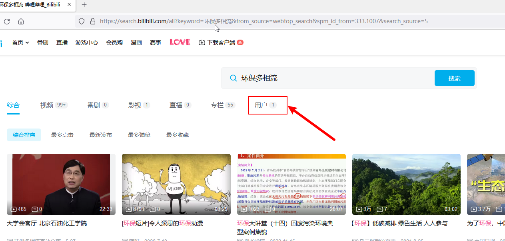Open 漫画 in the top navigation
This screenshot has width=505, height=241.
tap(136, 42)
